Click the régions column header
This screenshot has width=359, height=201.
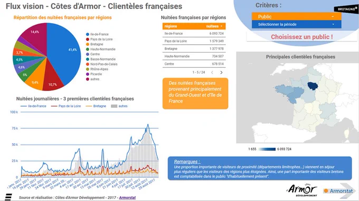(x=171, y=26)
